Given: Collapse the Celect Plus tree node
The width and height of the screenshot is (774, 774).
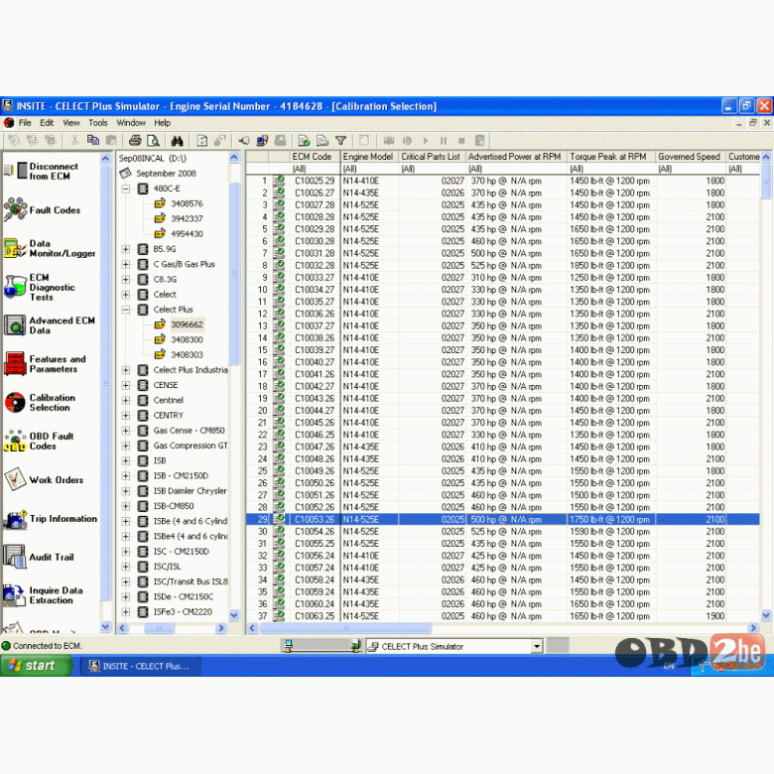Looking at the screenshot, I should [126, 310].
